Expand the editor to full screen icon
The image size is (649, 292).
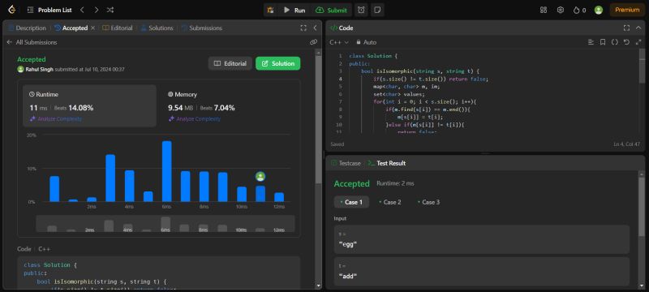(x=638, y=42)
